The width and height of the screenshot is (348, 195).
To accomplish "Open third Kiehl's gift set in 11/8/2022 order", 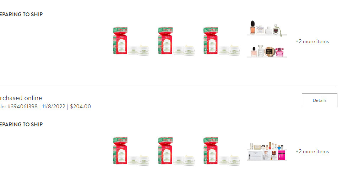I will [222, 151].
